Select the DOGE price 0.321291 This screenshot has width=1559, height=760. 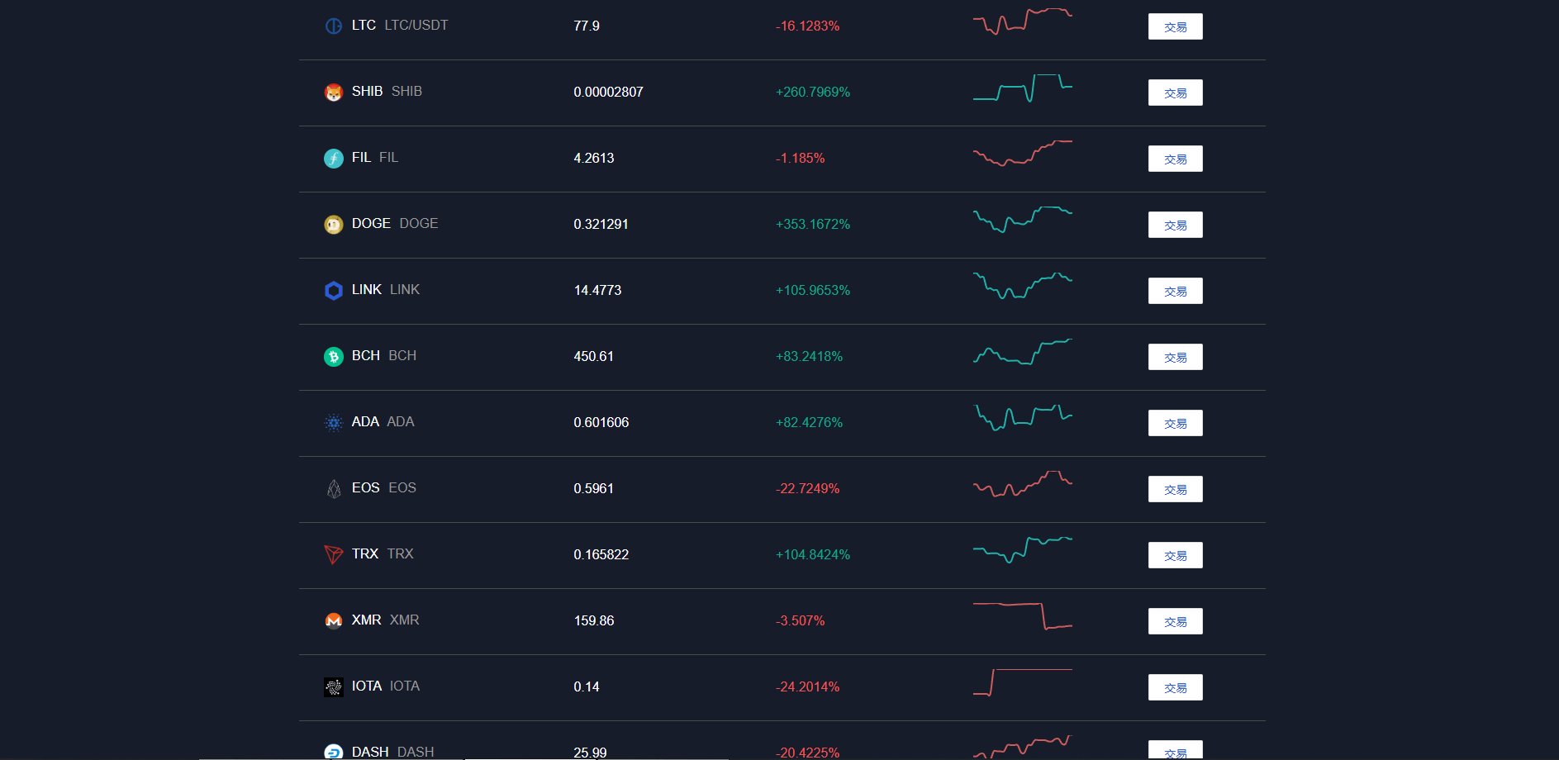(x=601, y=225)
